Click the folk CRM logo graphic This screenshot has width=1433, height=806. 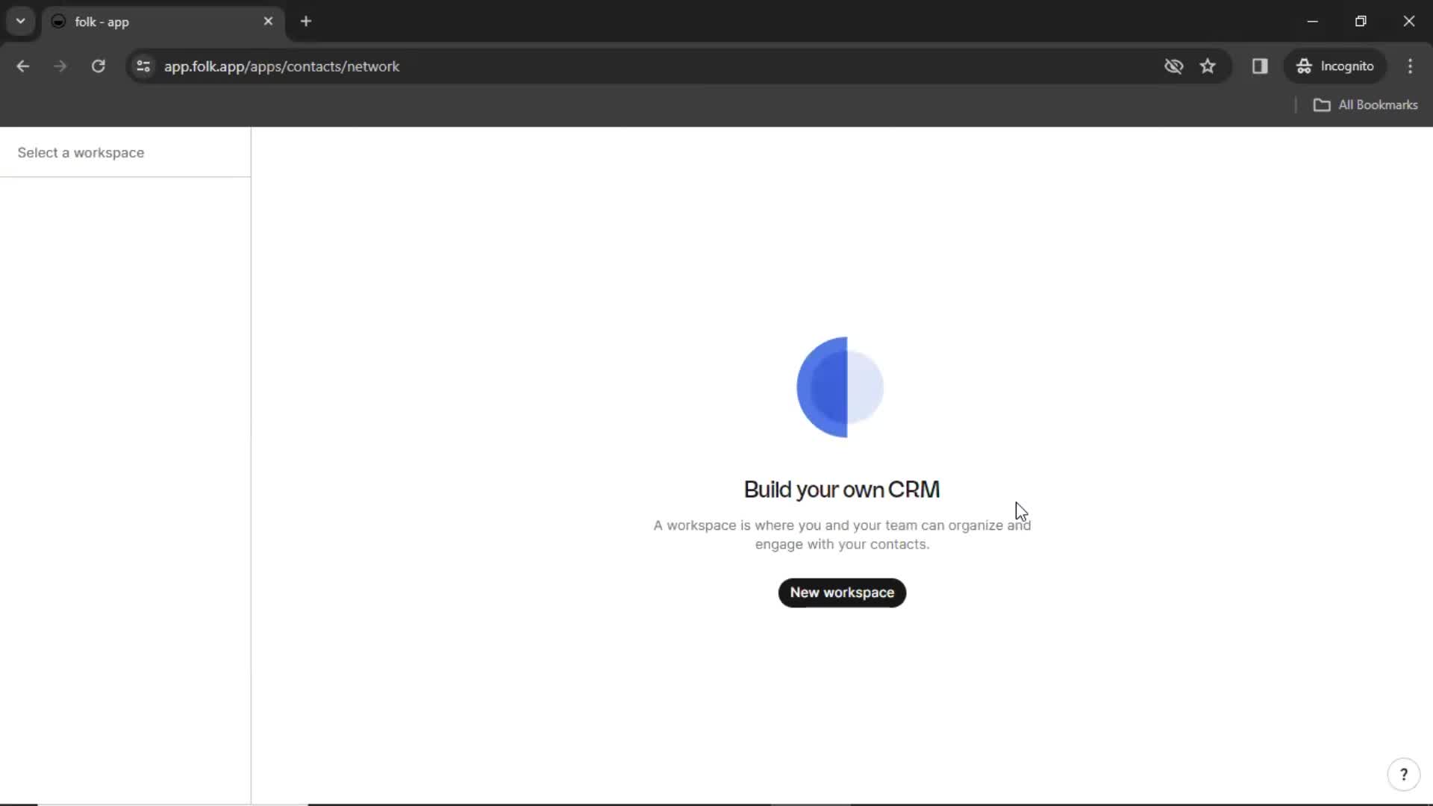(840, 387)
